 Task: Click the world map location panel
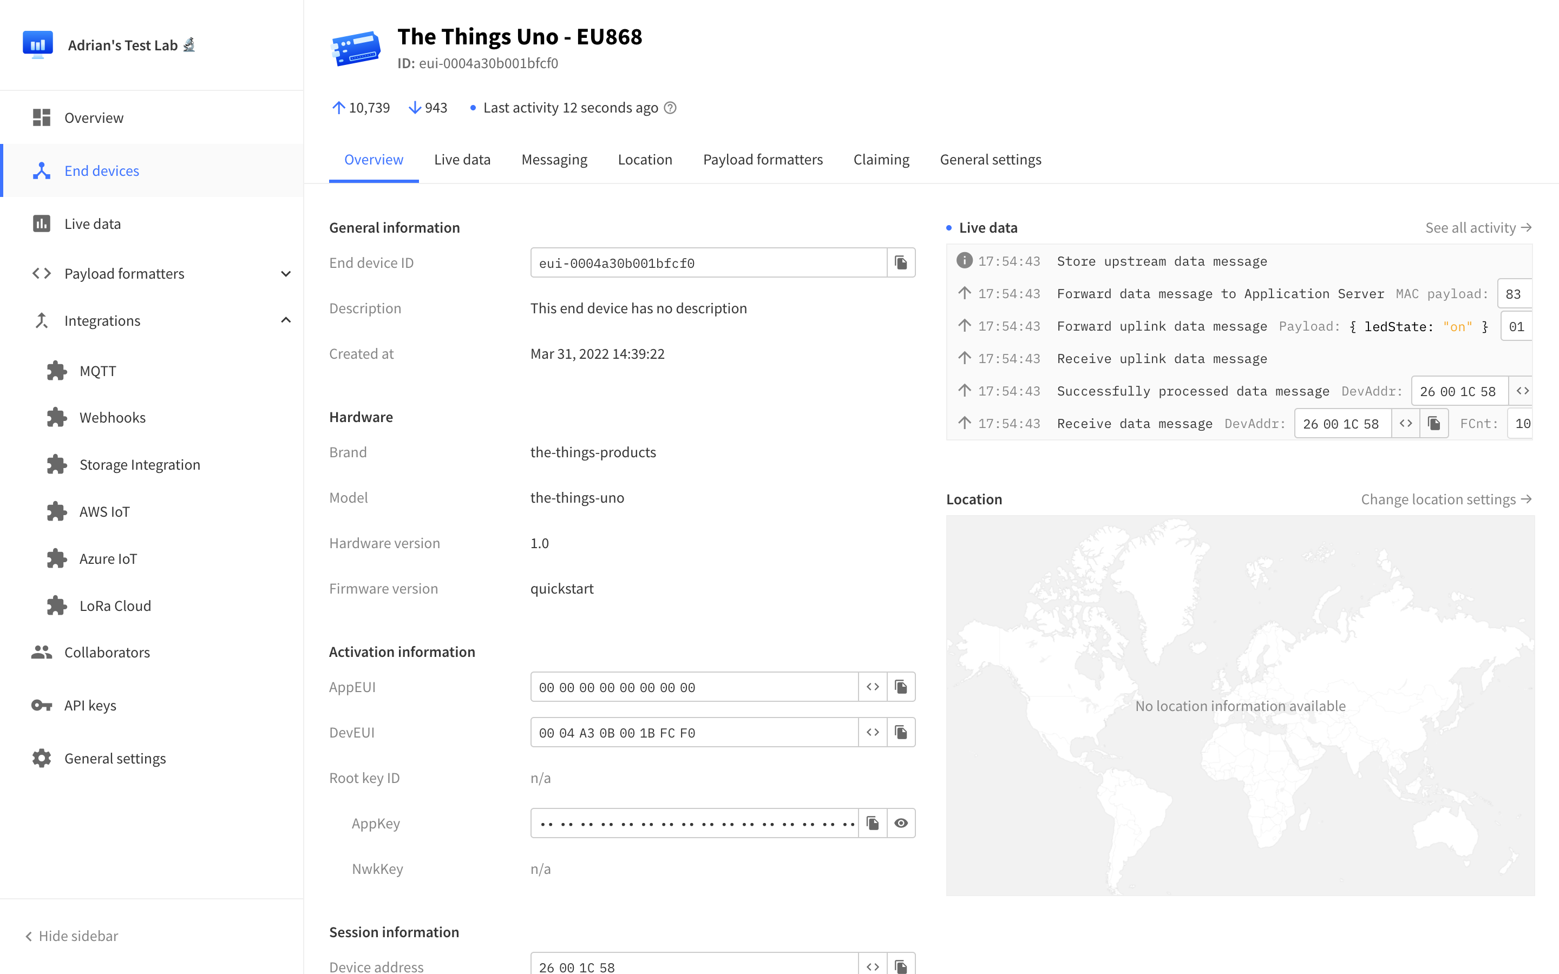click(1240, 706)
